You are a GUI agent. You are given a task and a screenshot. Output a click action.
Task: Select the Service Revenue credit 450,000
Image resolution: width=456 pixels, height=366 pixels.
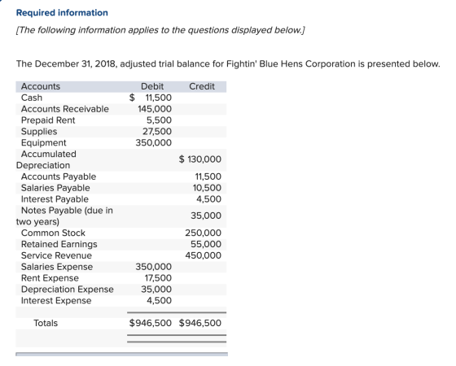(204, 255)
